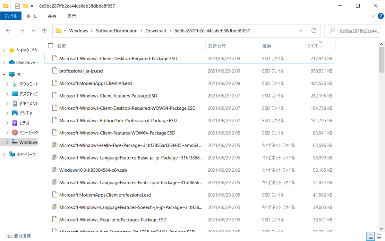This screenshot has height=241, width=385.
Task: Expand the ダウンロード tree node
Action: click(7, 84)
